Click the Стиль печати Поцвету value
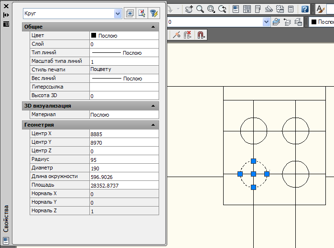The width and height of the screenshot is (334, 248). click(124, 69)
